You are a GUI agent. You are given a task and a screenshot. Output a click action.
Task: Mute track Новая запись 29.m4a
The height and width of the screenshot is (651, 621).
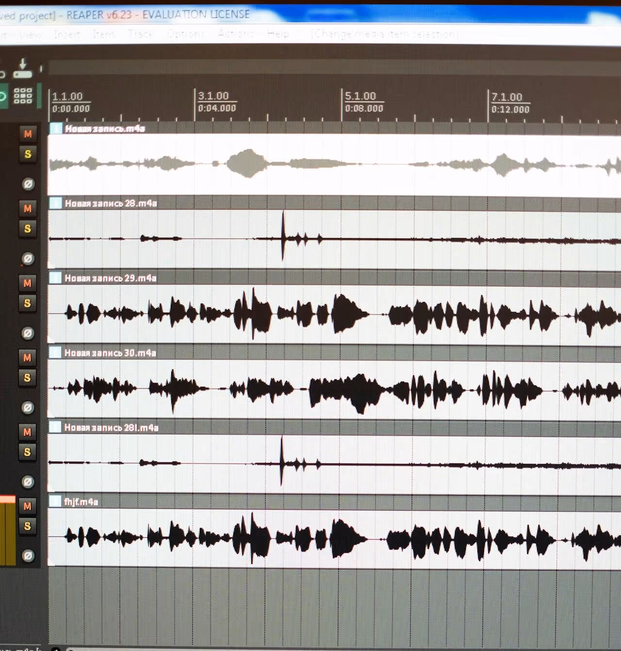tap(27, 283)
